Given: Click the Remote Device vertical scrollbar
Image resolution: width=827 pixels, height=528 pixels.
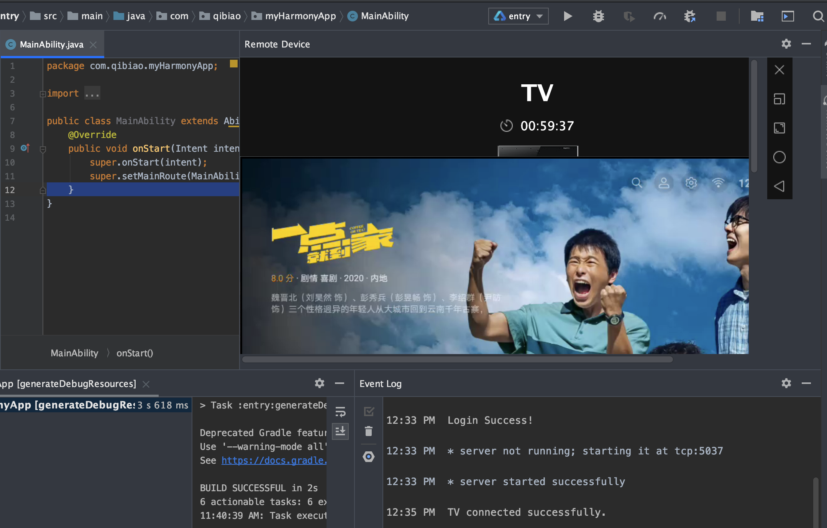Looking at the screenshot, I should coord(754,116).
